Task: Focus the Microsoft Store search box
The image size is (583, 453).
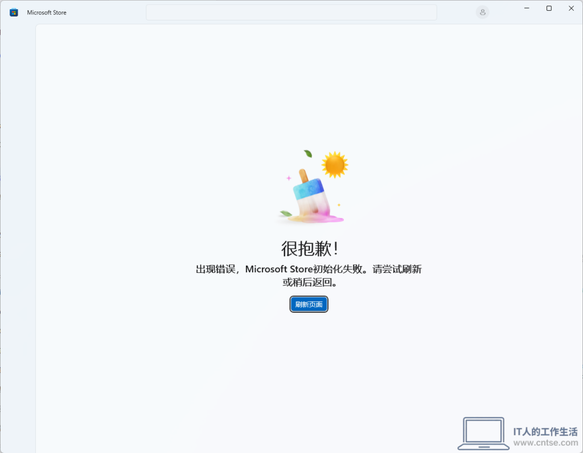Action: pyautogui.click(x=291, y=13)
